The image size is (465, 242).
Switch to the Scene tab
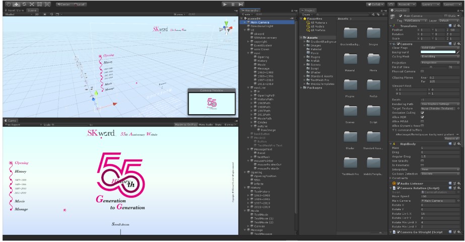click(x=32, y=11)
